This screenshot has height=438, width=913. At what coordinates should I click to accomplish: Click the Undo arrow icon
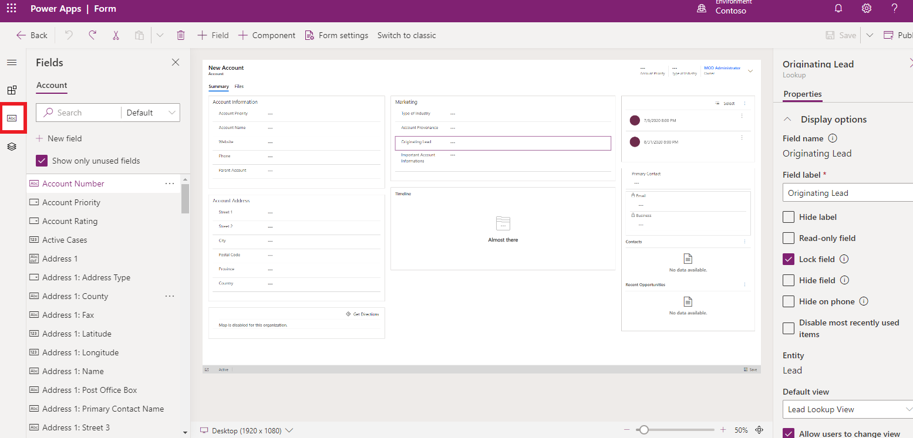(x=69, y=35)
